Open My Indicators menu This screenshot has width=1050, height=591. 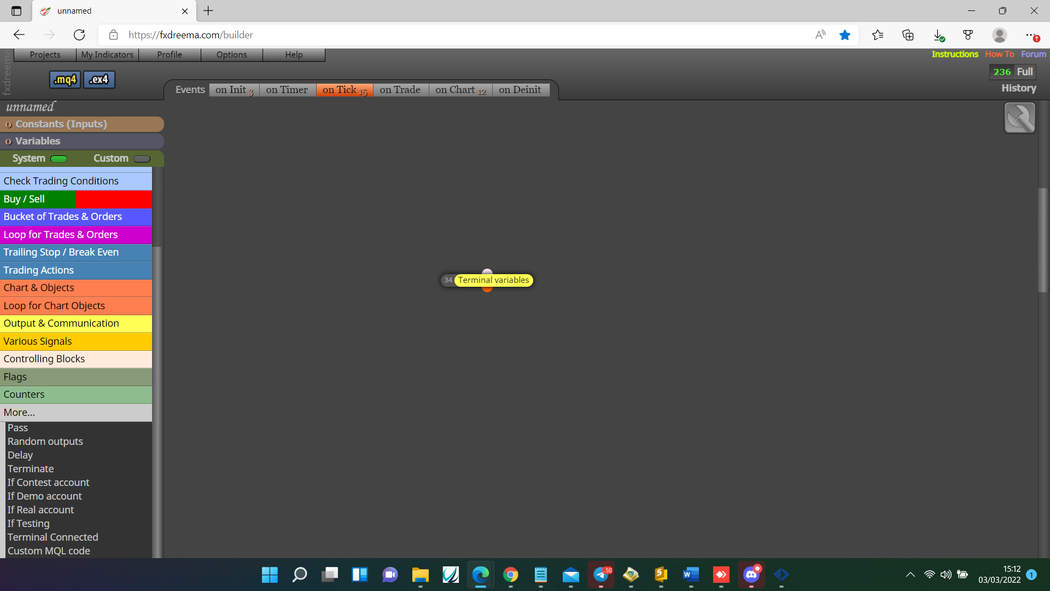pyautogui.click(x=107, y=55)
